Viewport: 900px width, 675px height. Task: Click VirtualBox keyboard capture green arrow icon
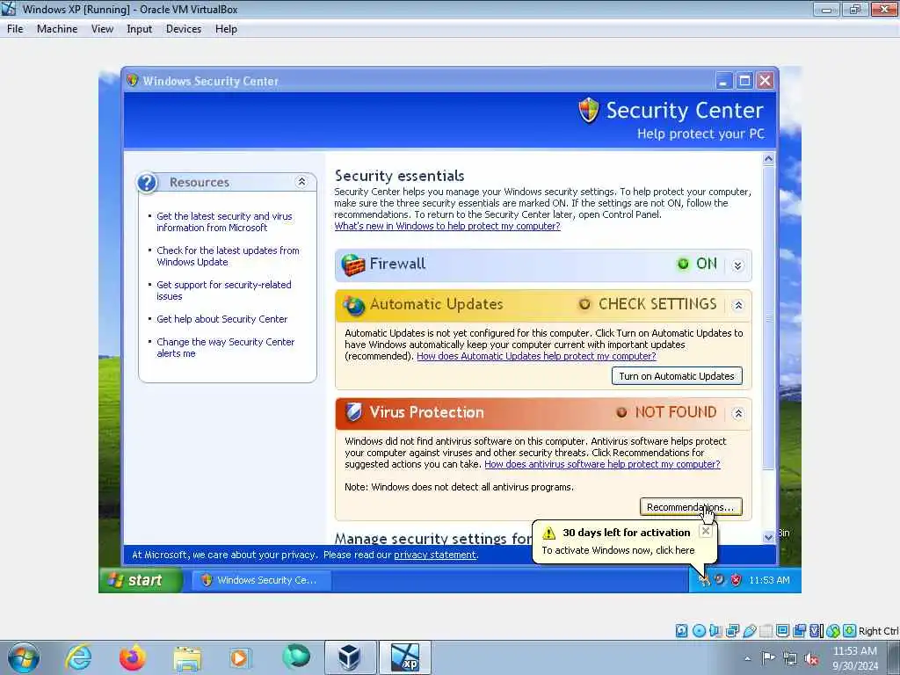[850, 631]
